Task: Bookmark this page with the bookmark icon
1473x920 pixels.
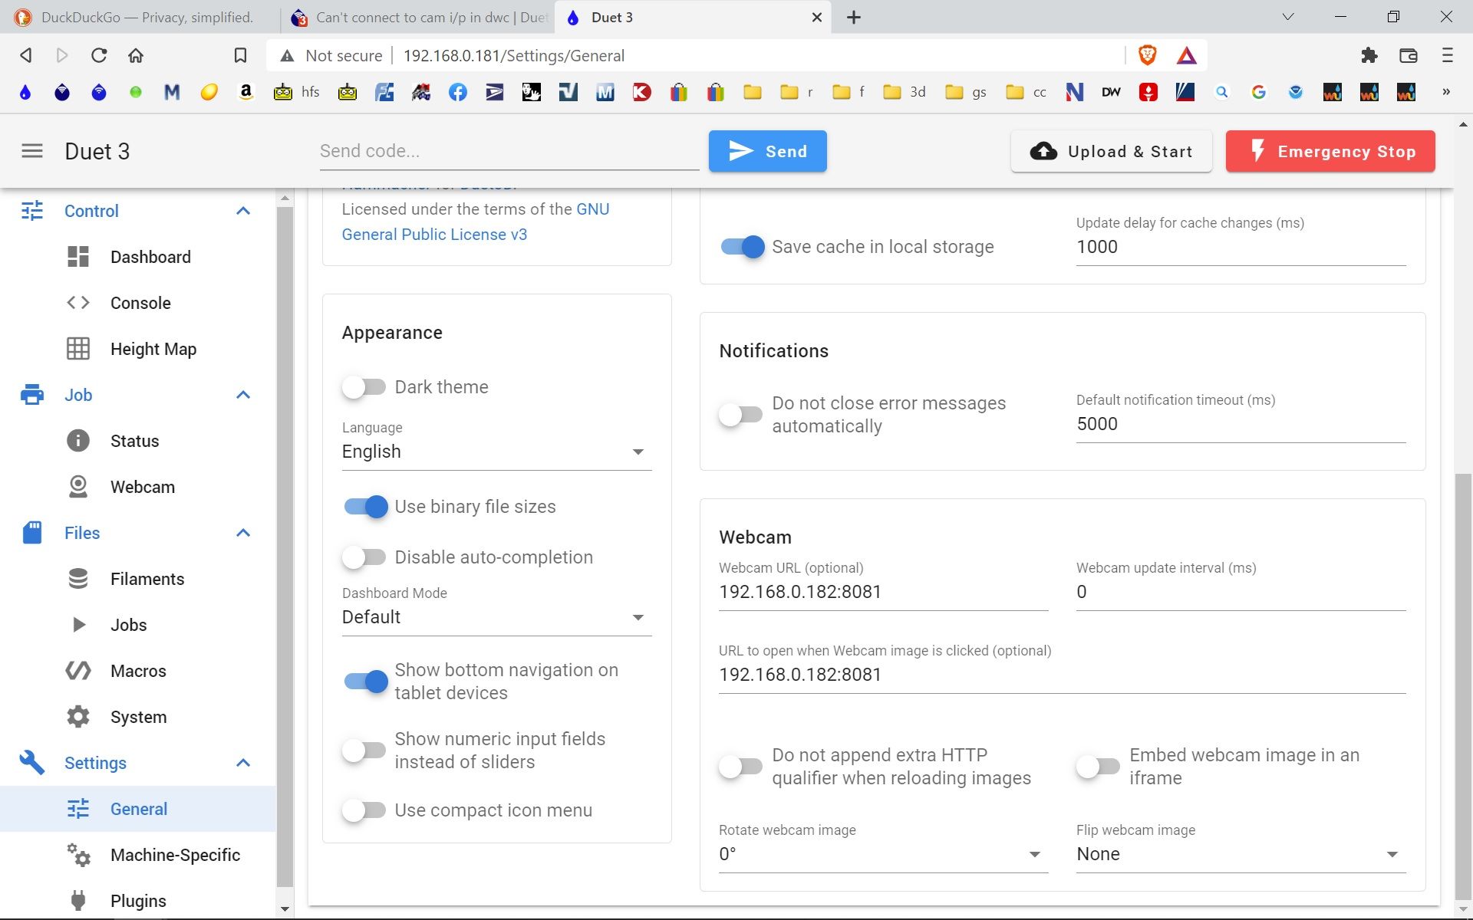Action: pos(240,55)
